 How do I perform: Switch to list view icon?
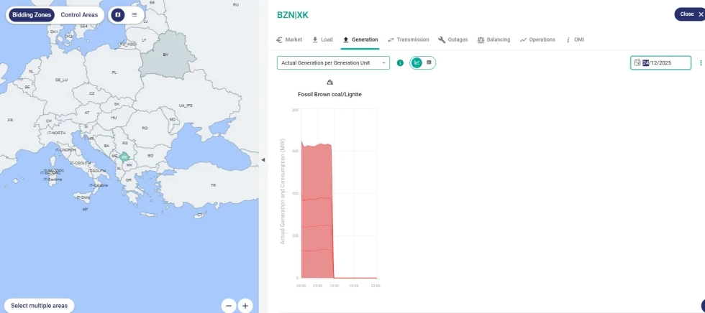[135, 14]
